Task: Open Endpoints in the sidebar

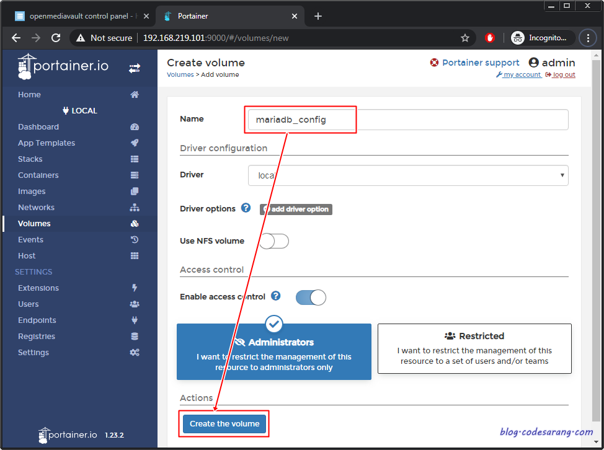Action: coord(37,320)
